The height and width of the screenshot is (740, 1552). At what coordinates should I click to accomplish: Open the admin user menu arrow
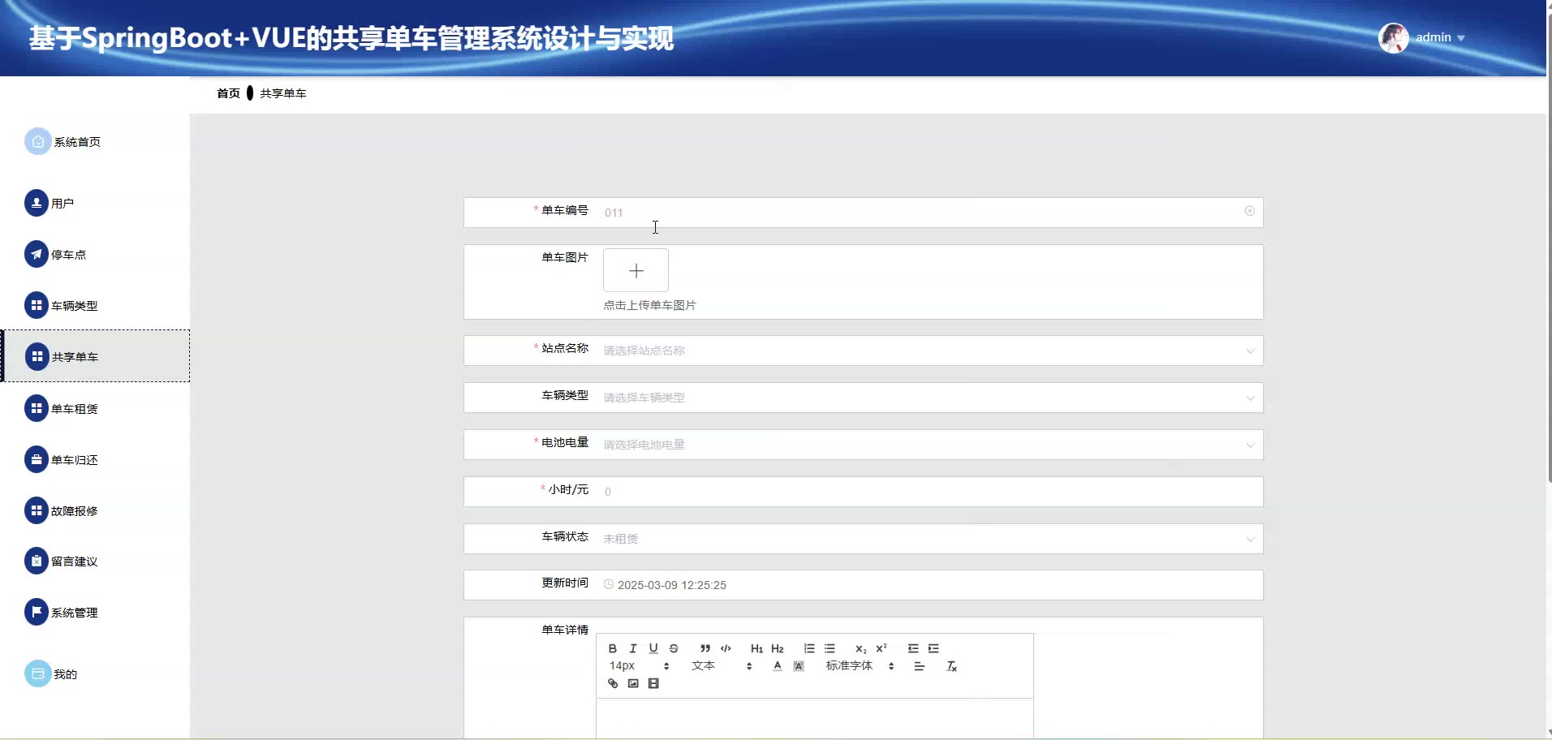click(1461, 38)
